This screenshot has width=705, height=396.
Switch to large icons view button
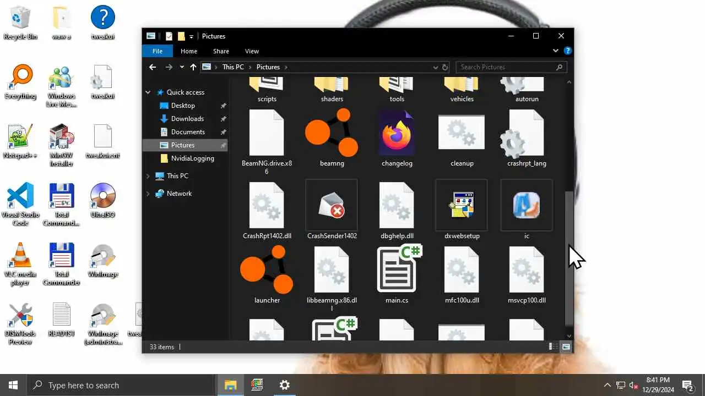pyautogui.click(x=566, y=347)
